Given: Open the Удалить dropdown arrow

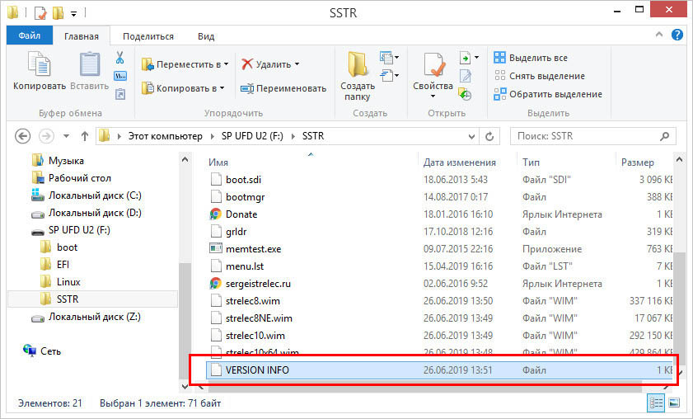Looking at the screenshot, I should [x=297, y=64].
